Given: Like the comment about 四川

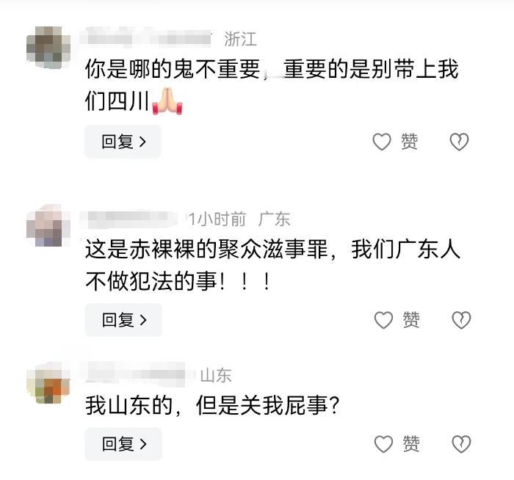Looking at the screenshot, I should 382,142.
